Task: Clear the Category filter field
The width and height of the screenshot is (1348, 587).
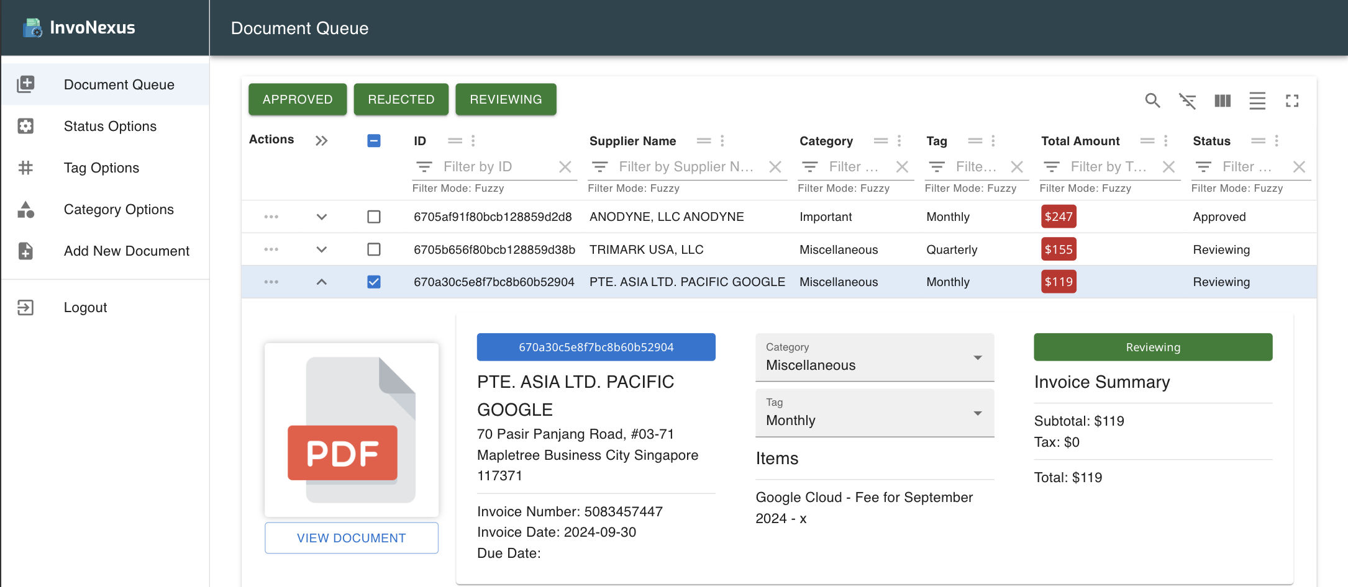Action: pos(902,167)
